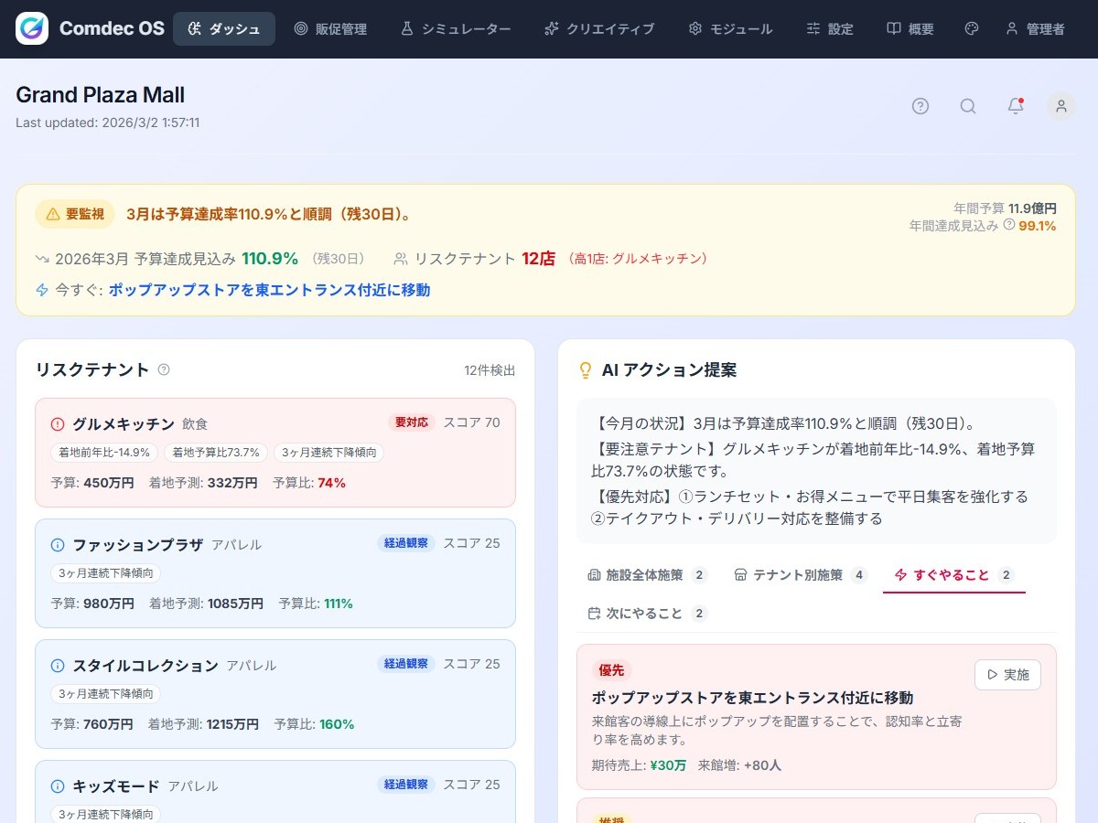This screenshot has height=823, width=1098.
Task: Click the user avatar icon
Action: point(1061,106)
